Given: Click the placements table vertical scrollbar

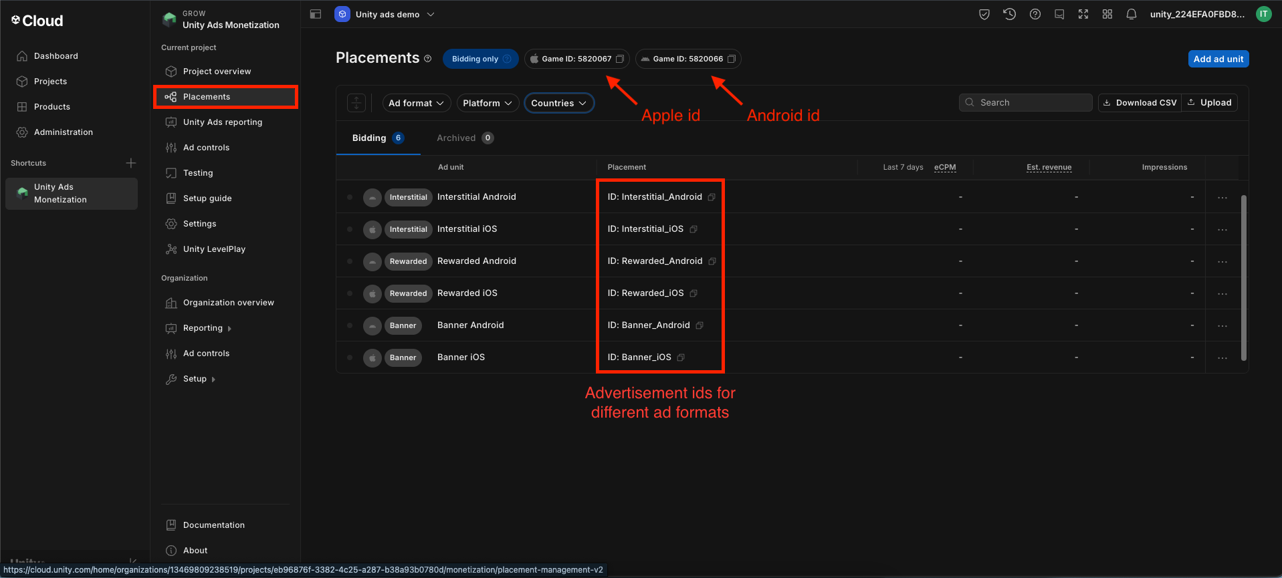Looking at the screenshot, I should coord(1244,277).
